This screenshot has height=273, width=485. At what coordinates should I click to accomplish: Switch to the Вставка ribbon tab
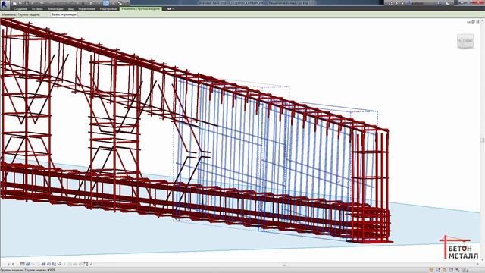[37, 9]
